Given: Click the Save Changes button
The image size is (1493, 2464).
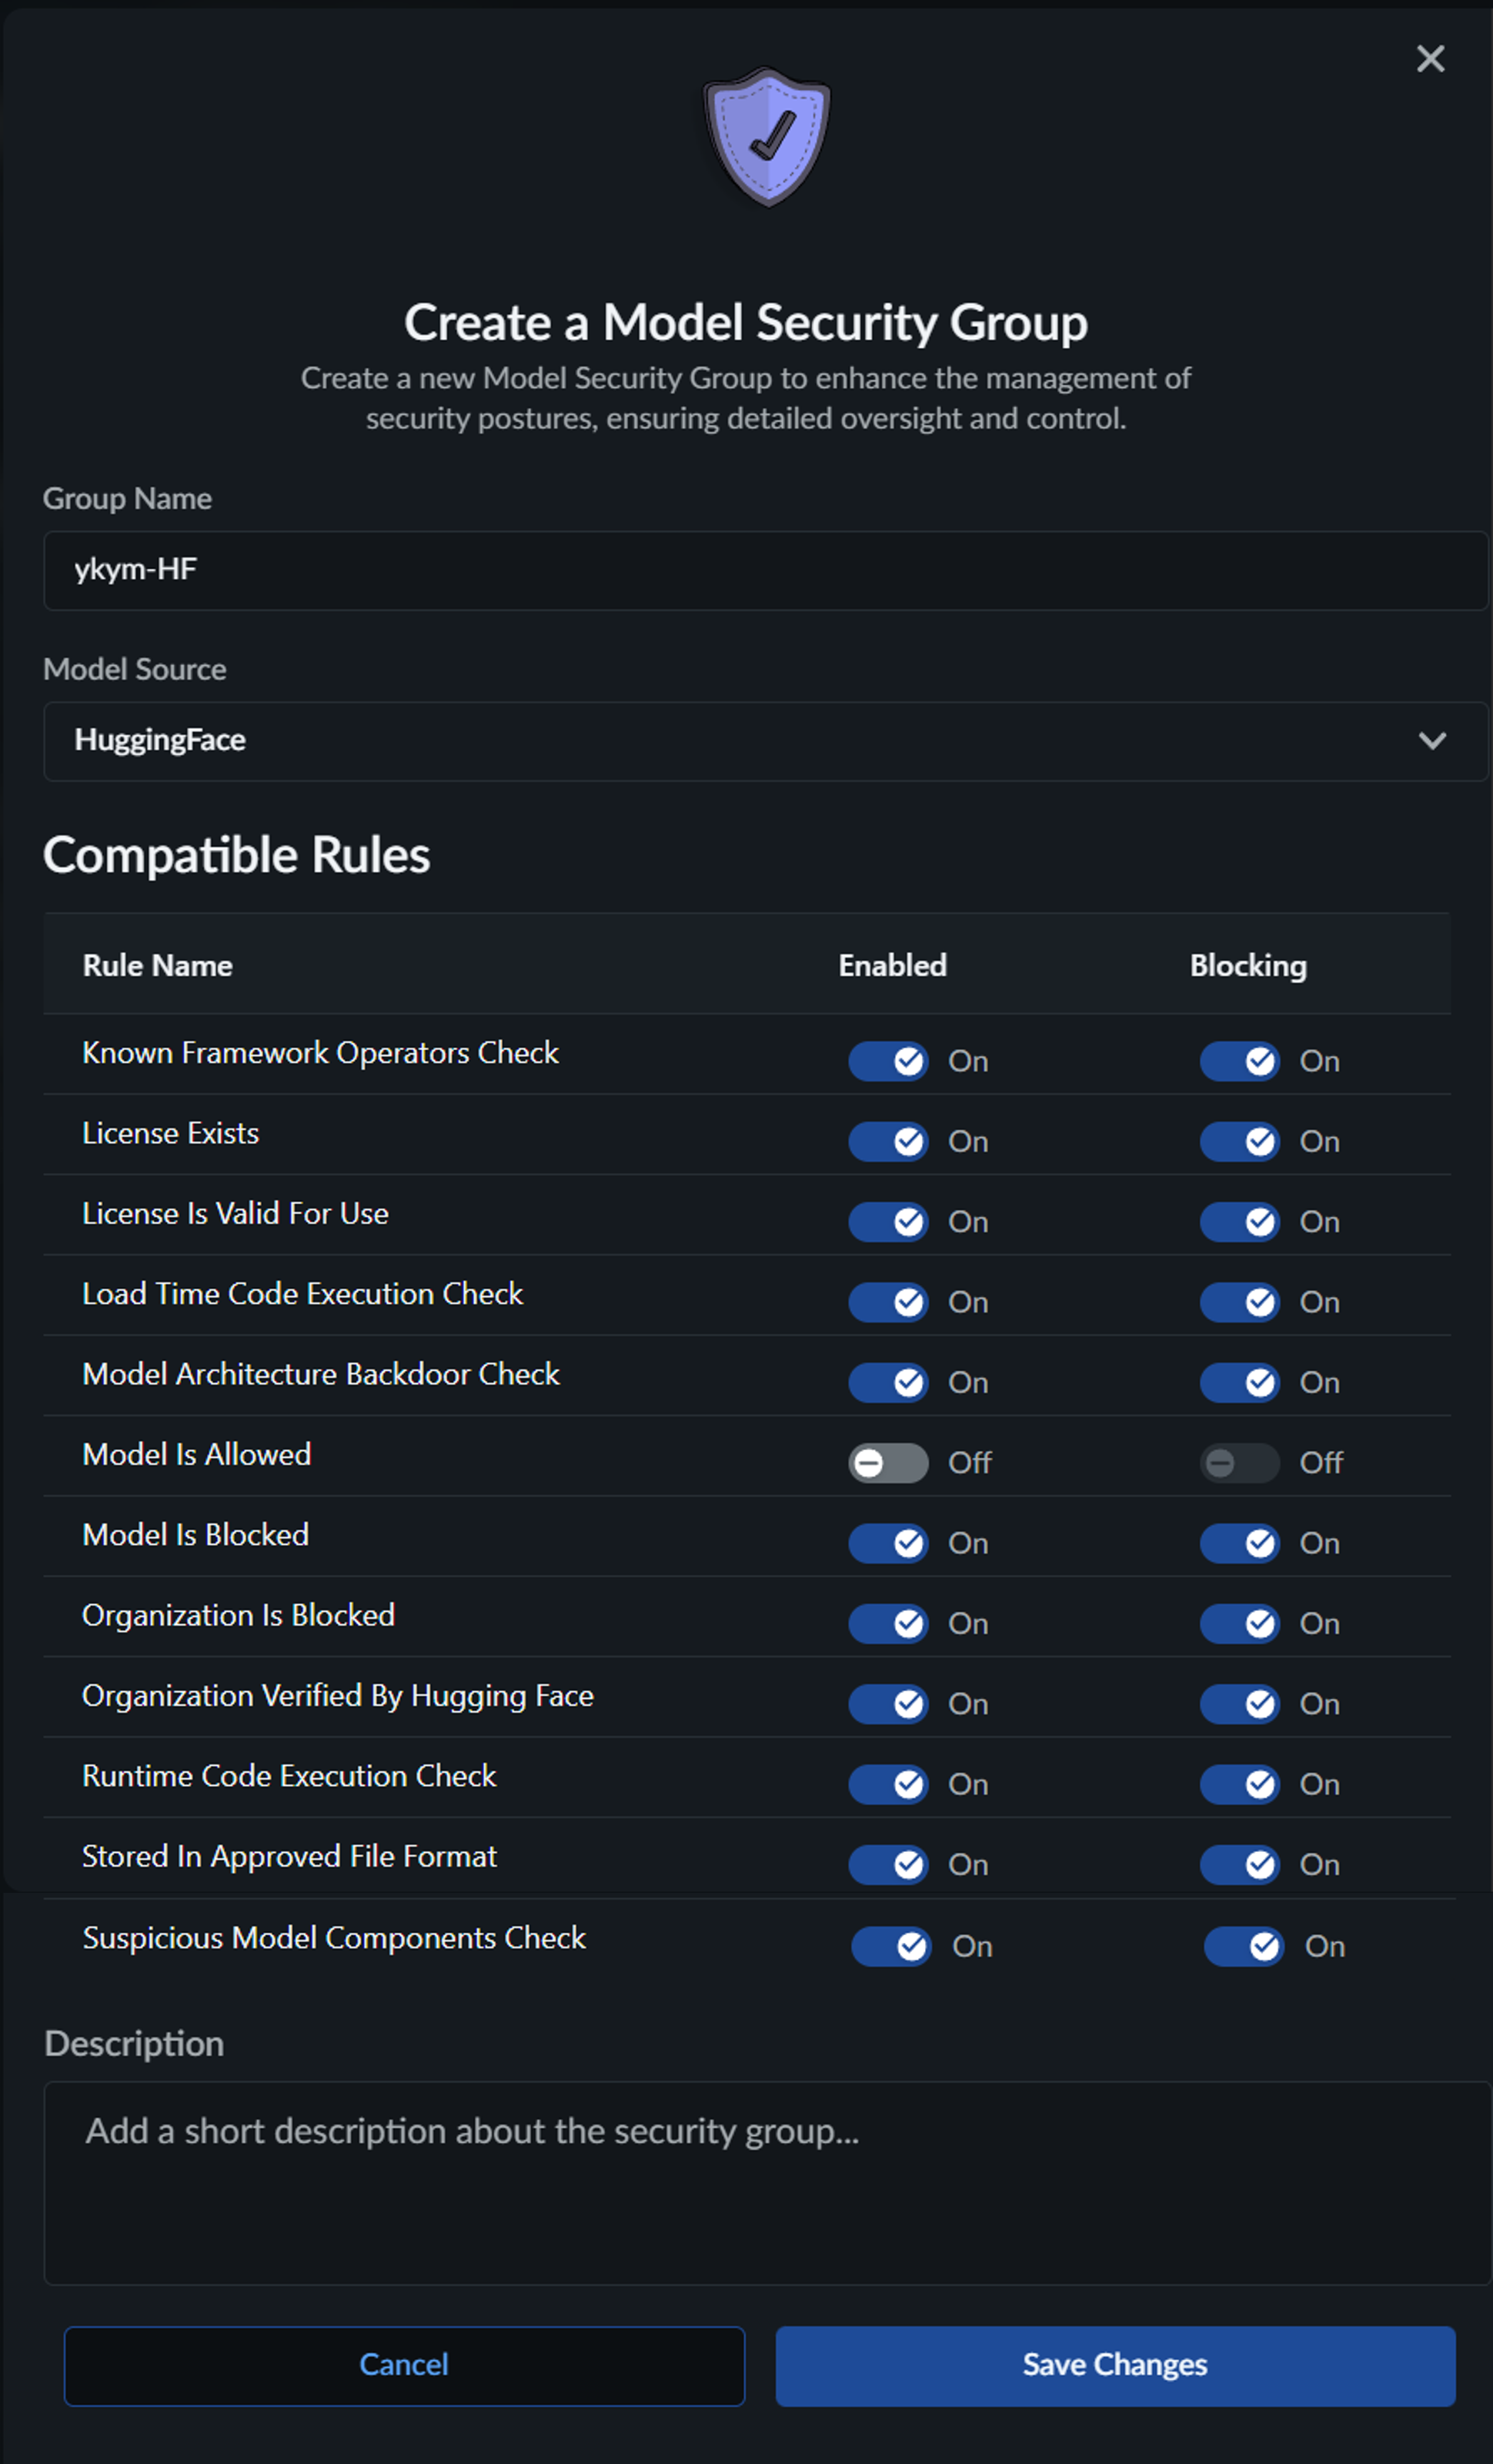Looking at the screenshot, I should coord(1115,2365).
